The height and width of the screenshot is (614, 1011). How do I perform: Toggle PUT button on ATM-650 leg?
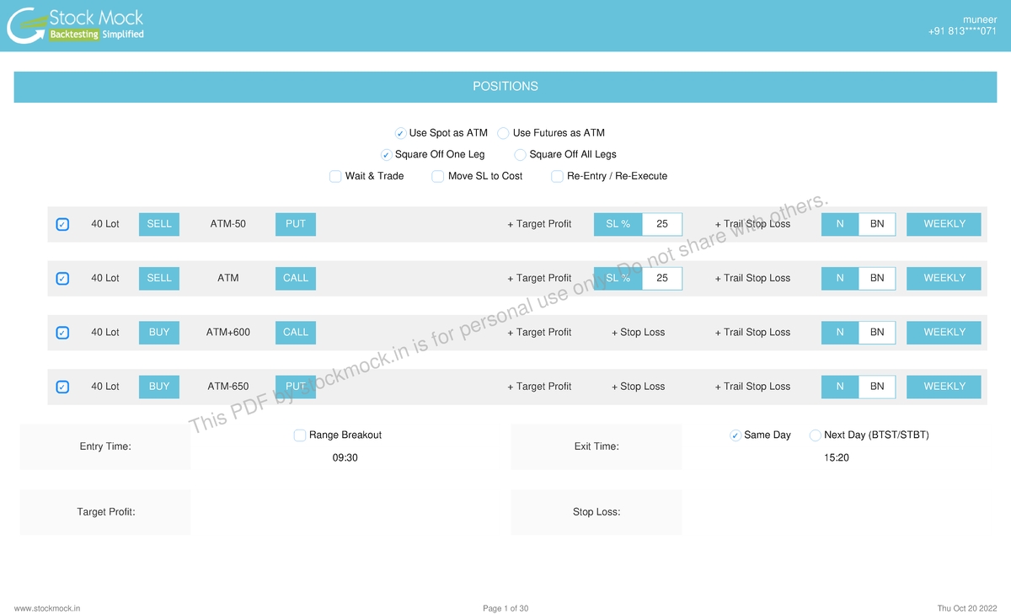click(x=296, y=387)
